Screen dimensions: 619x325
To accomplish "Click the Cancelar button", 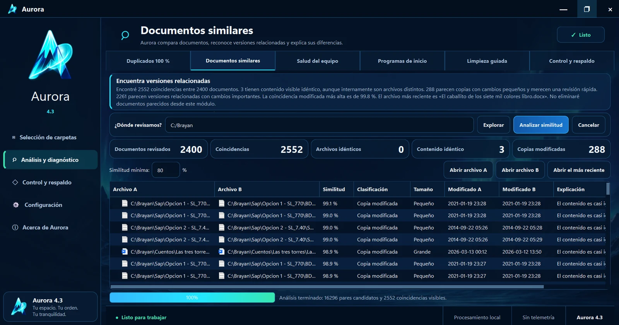I will [588, 125].
